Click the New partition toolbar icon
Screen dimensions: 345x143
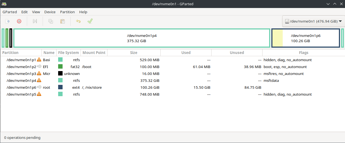coord(7,21)
